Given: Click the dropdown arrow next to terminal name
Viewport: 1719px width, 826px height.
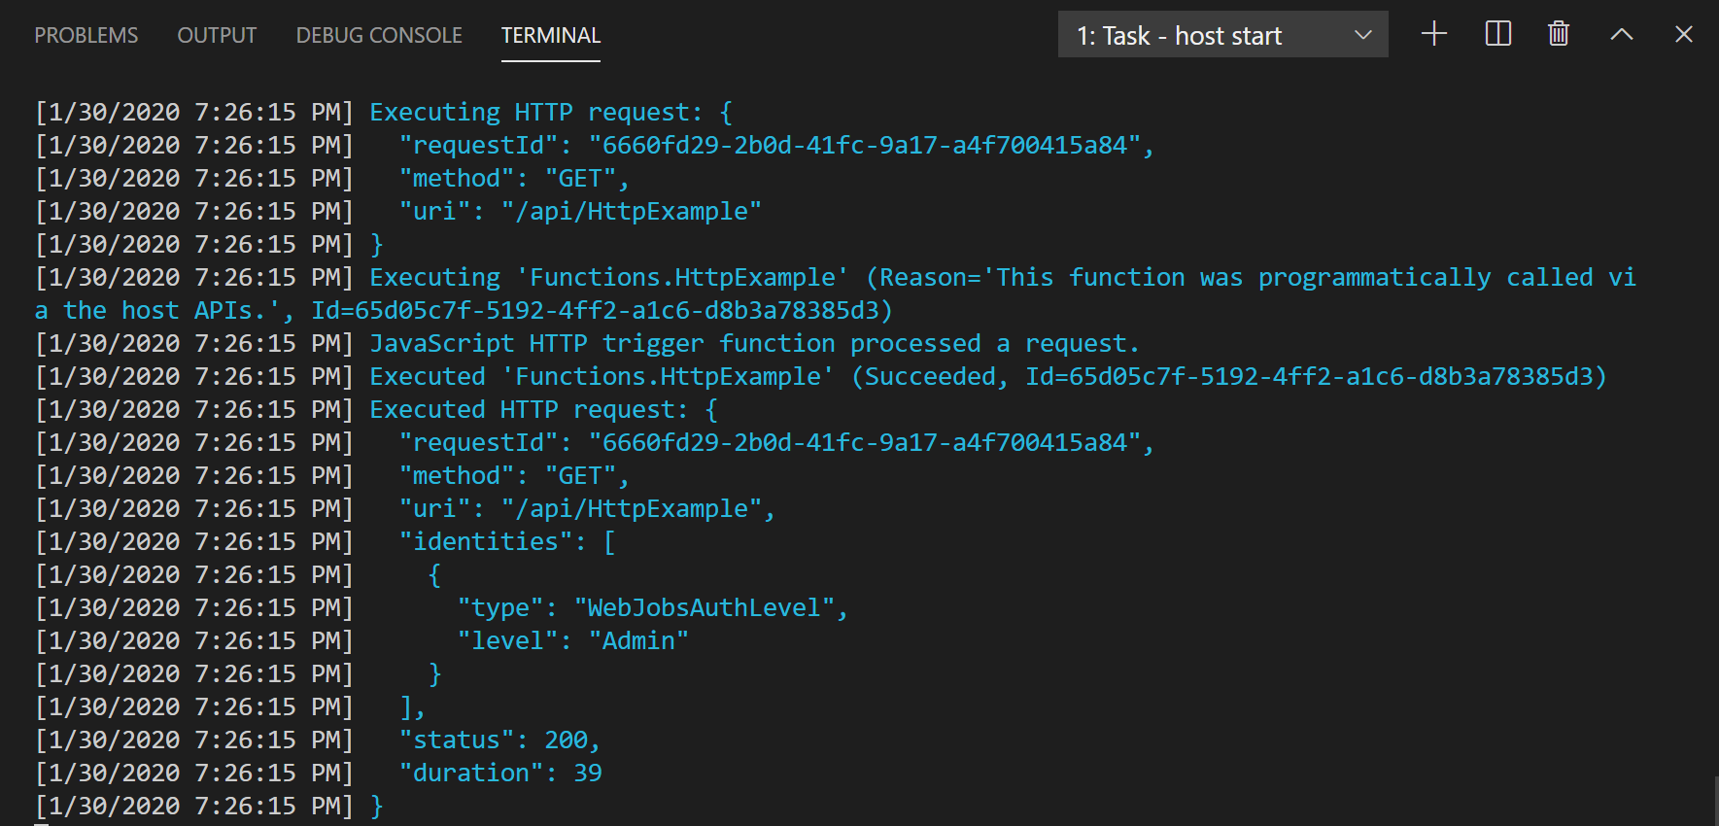Looking at the screenshot, I should (1364, 34).
